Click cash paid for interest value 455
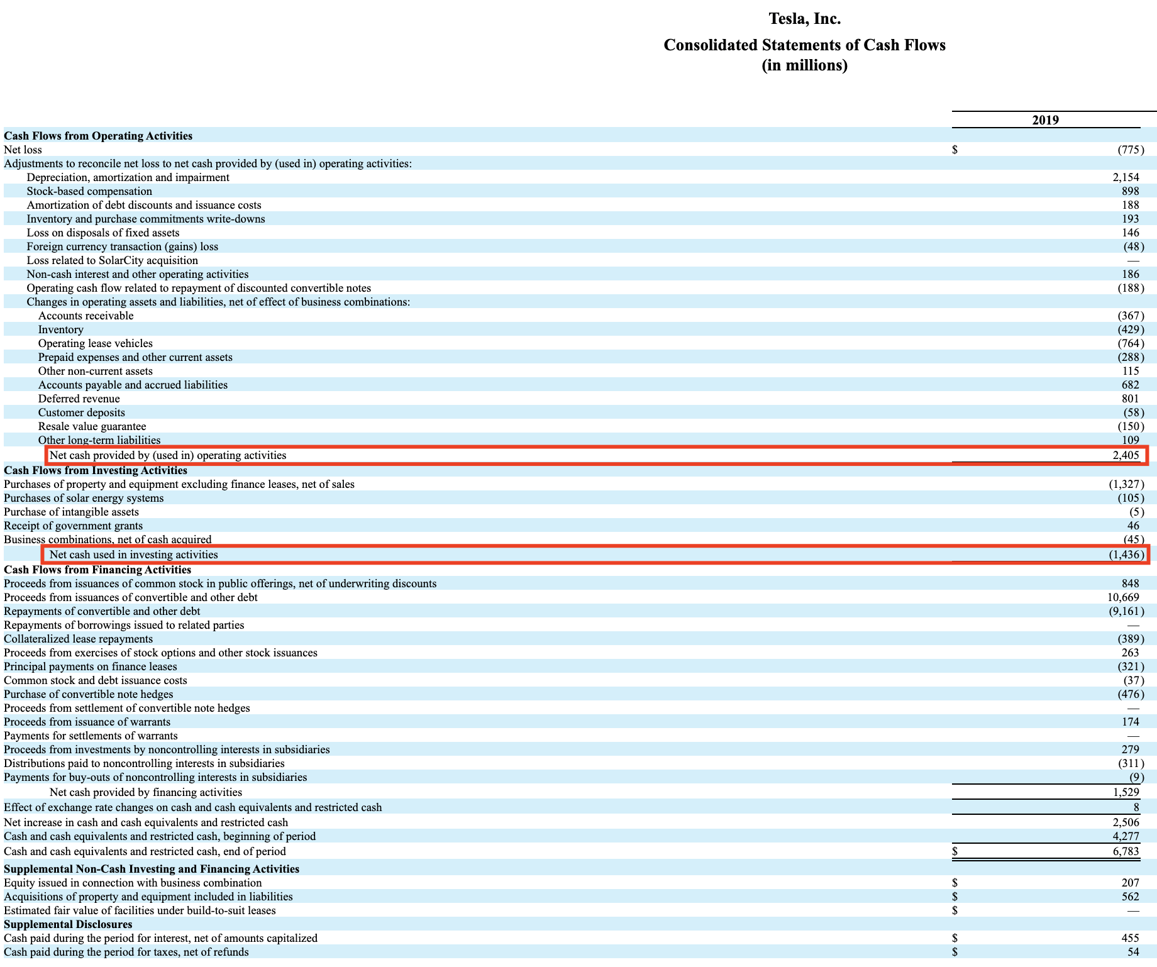Screen dimensions: 1157x967 coord(1130,938)
